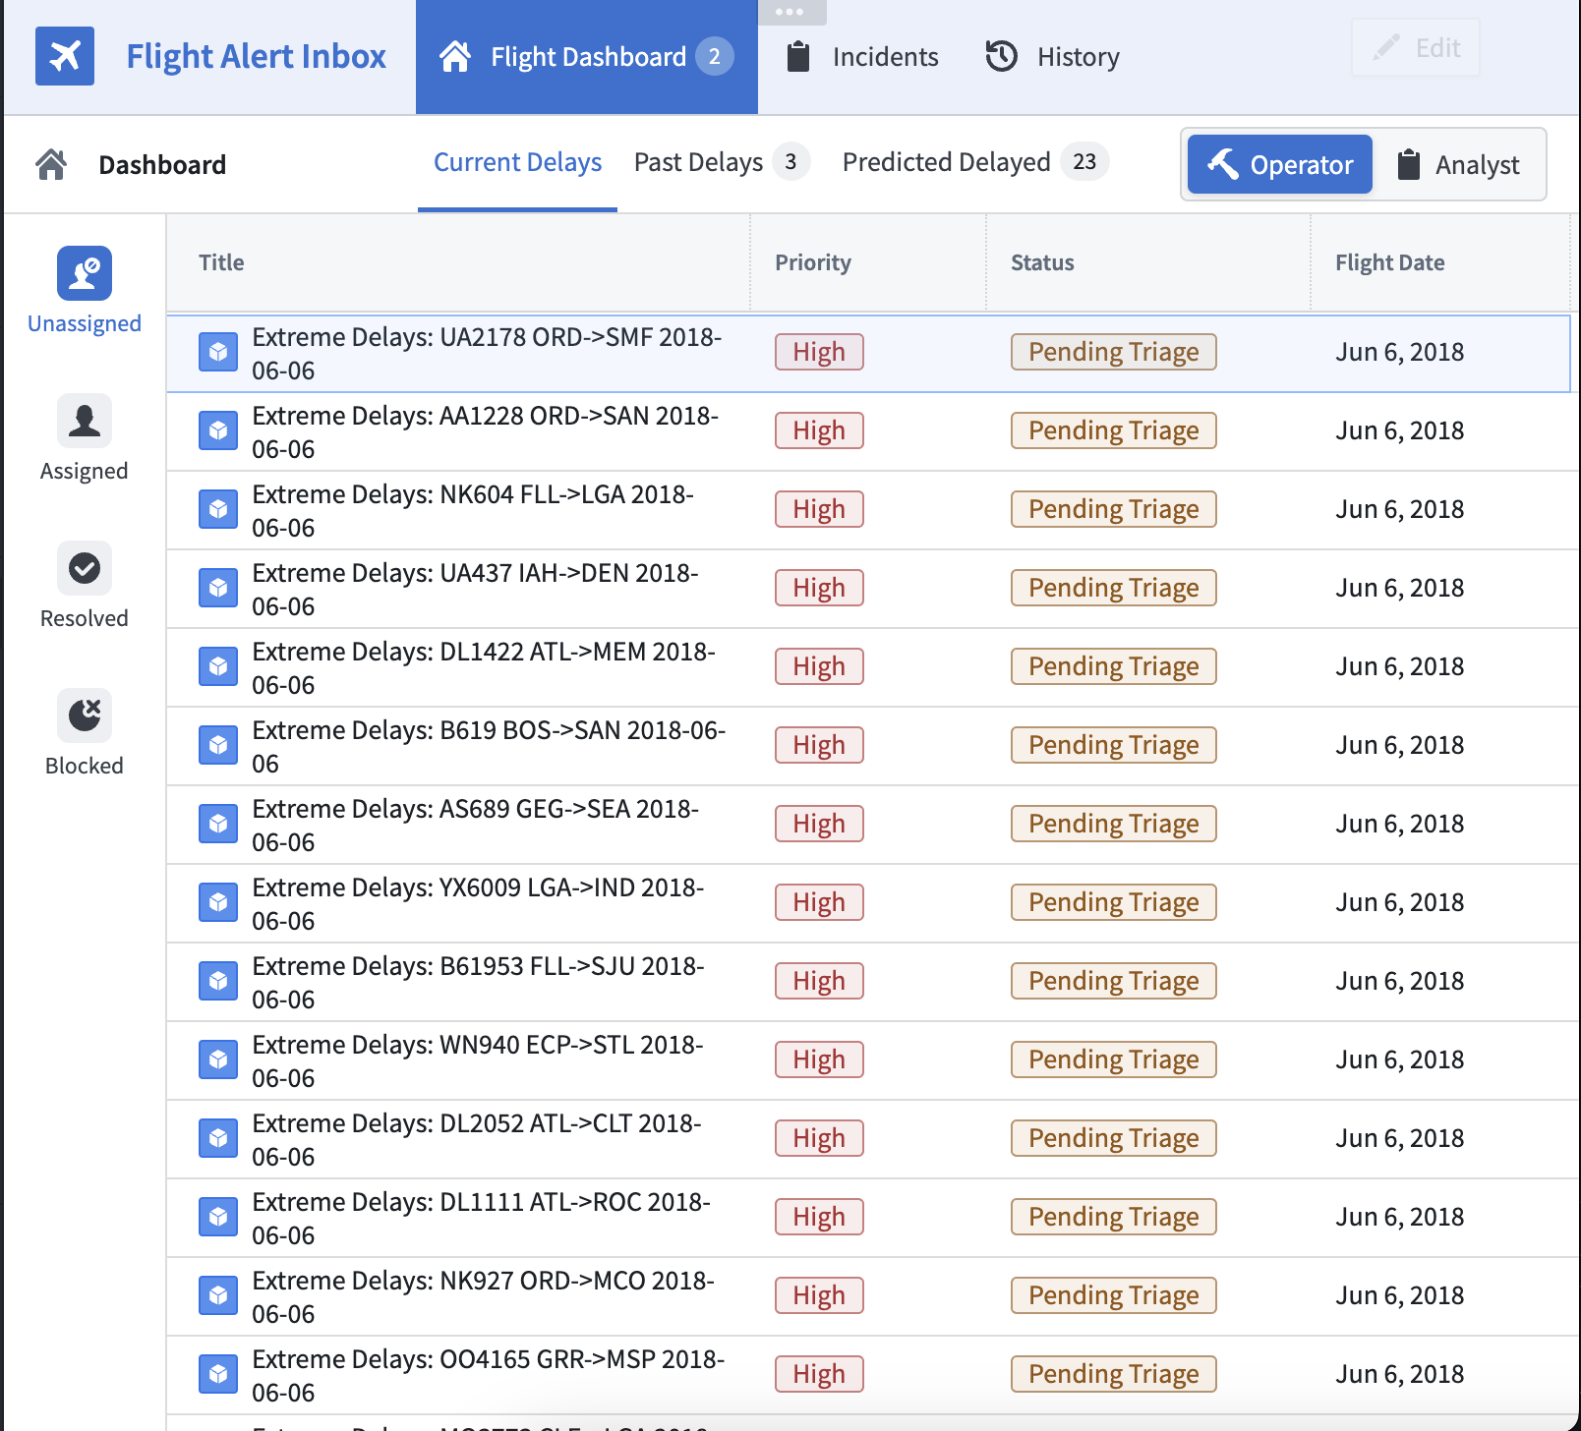Show Blocked alerts sidebar icon
1581x1431 pixels.
(x=85, y=715)
